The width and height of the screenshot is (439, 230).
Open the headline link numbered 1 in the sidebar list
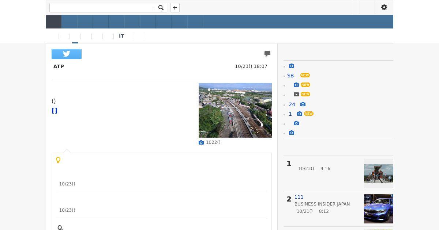(x=290, y=114)
